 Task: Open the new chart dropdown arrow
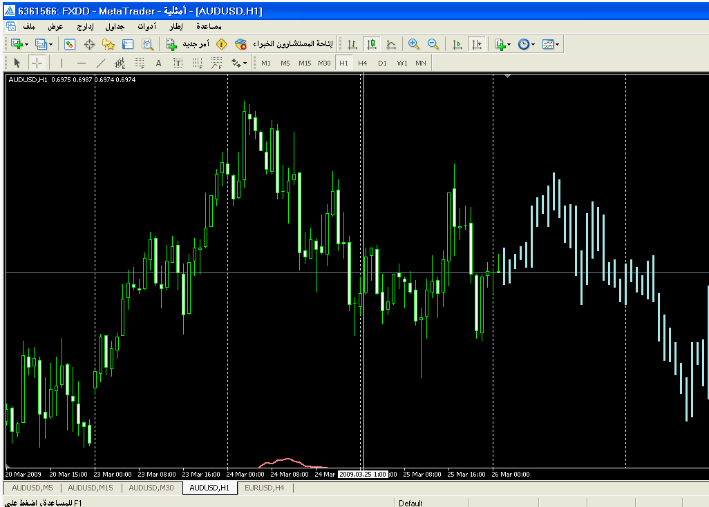26,44
